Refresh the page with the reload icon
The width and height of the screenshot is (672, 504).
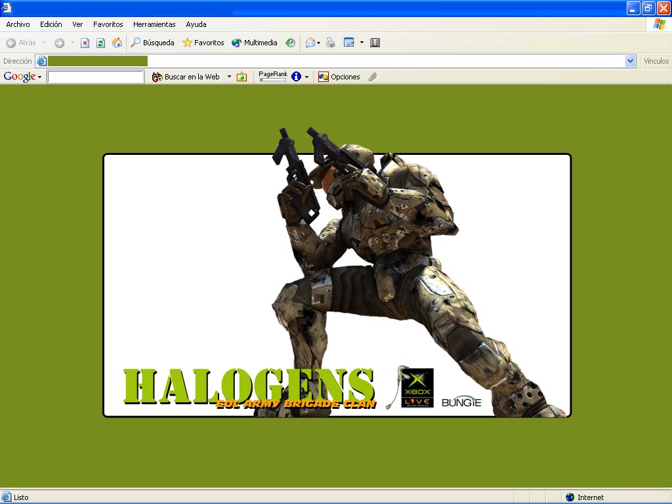pyautogui.click(x=100, y=43)
